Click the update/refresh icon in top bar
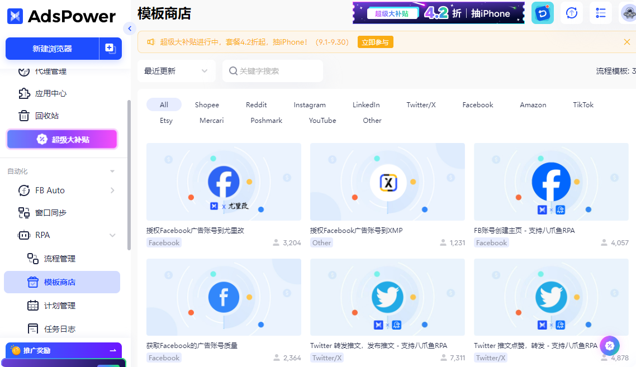This screenshot has height=367, width=636. click(x=572, y=13)
